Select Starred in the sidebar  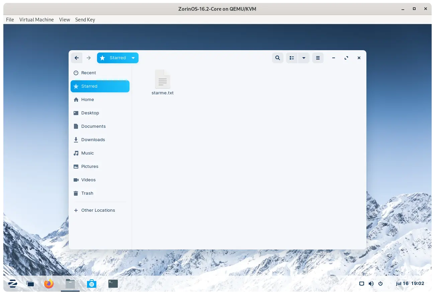coord(100,86)
